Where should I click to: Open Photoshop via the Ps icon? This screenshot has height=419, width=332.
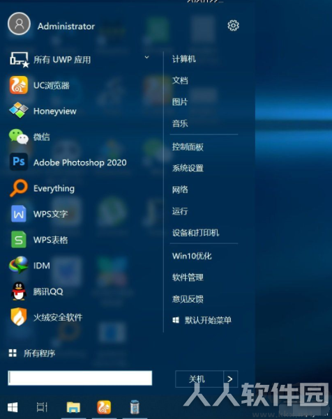pyautogui.click(x=19, y=162)
